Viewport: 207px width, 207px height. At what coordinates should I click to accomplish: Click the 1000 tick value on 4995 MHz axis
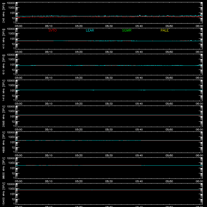(12, 137)
